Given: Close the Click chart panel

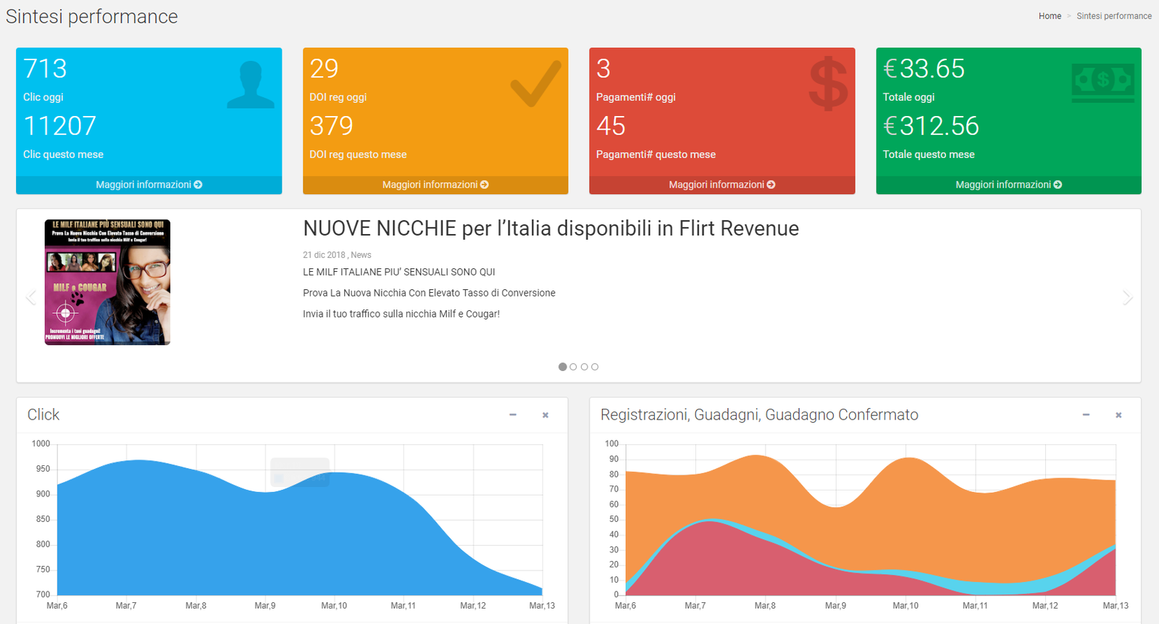Looking at the screenshot, I should tap(545, 415).
